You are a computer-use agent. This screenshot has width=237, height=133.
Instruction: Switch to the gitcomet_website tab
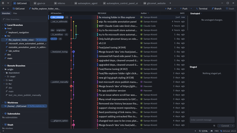tap(154, 3)
